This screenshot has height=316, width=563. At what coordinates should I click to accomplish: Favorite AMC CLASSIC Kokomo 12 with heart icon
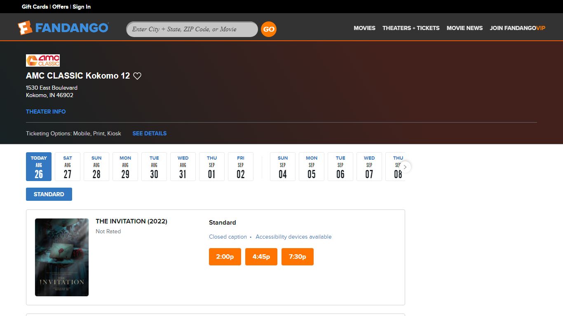(137, 76)
